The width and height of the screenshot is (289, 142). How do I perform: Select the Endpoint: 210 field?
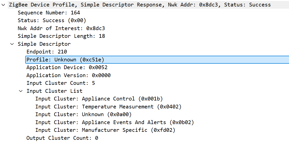point(47,52)
